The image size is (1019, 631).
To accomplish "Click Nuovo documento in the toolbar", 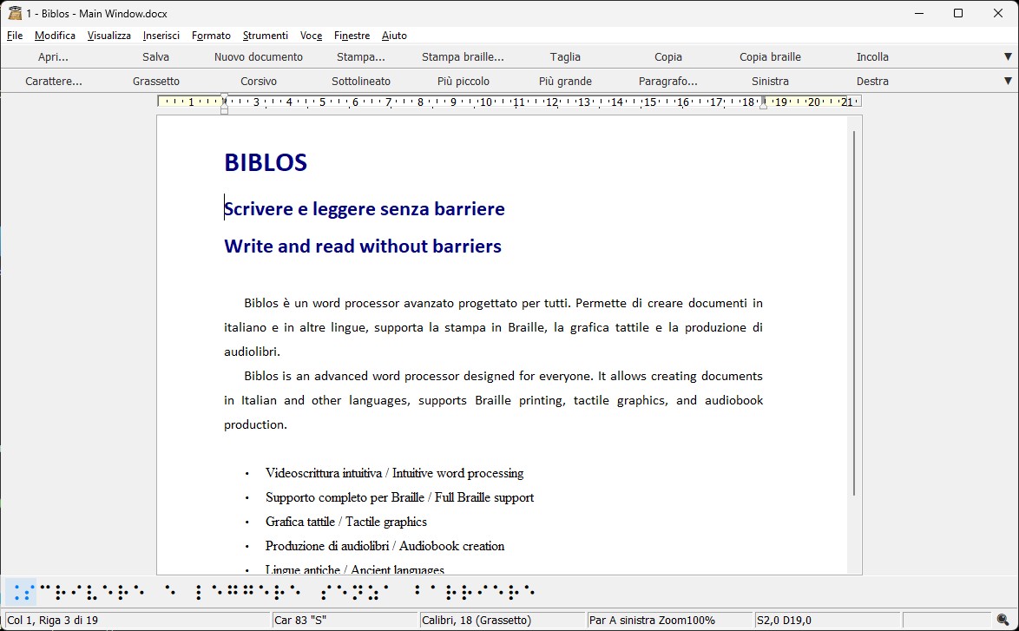I will click(259, 57).
